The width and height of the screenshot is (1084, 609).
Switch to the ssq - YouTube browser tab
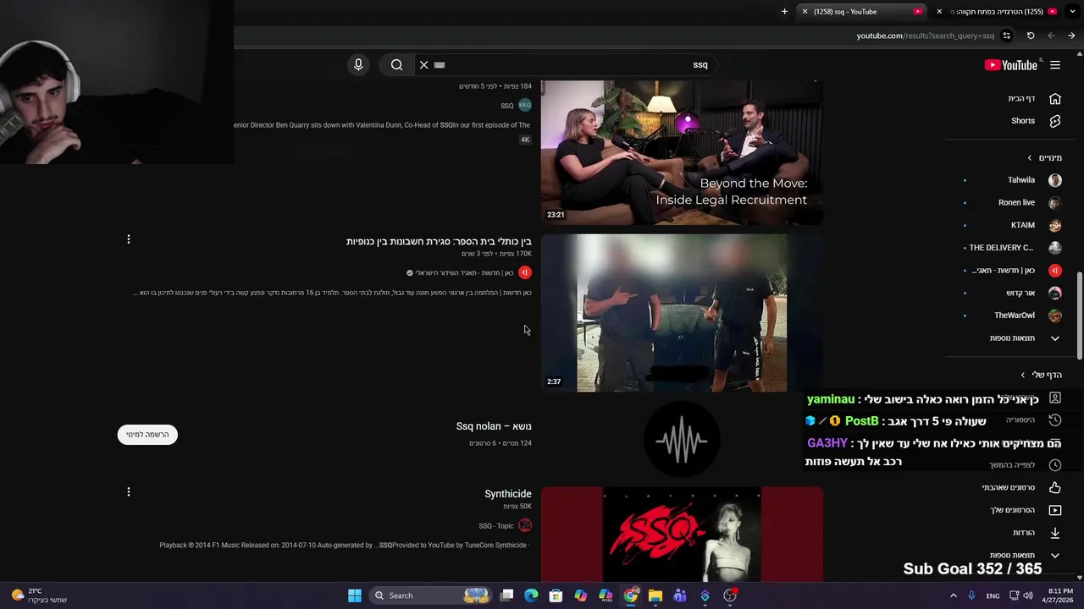coord(864,12)
